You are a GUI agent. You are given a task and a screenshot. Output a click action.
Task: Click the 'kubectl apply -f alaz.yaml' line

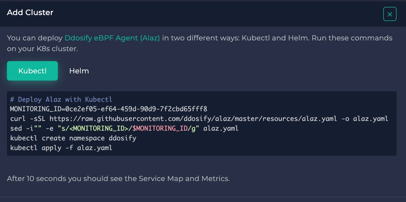coord(61,148)
